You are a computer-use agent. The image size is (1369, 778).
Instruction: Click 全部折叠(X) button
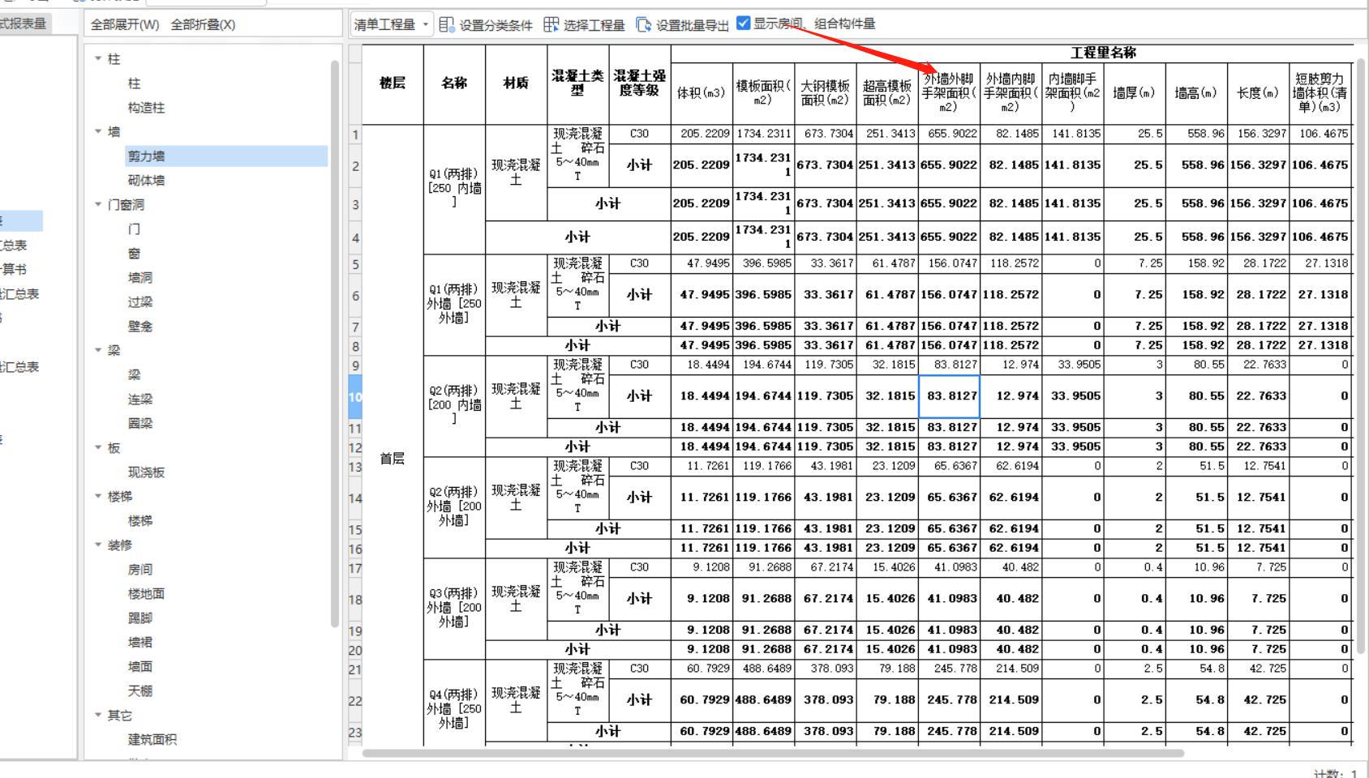(203, 24)
